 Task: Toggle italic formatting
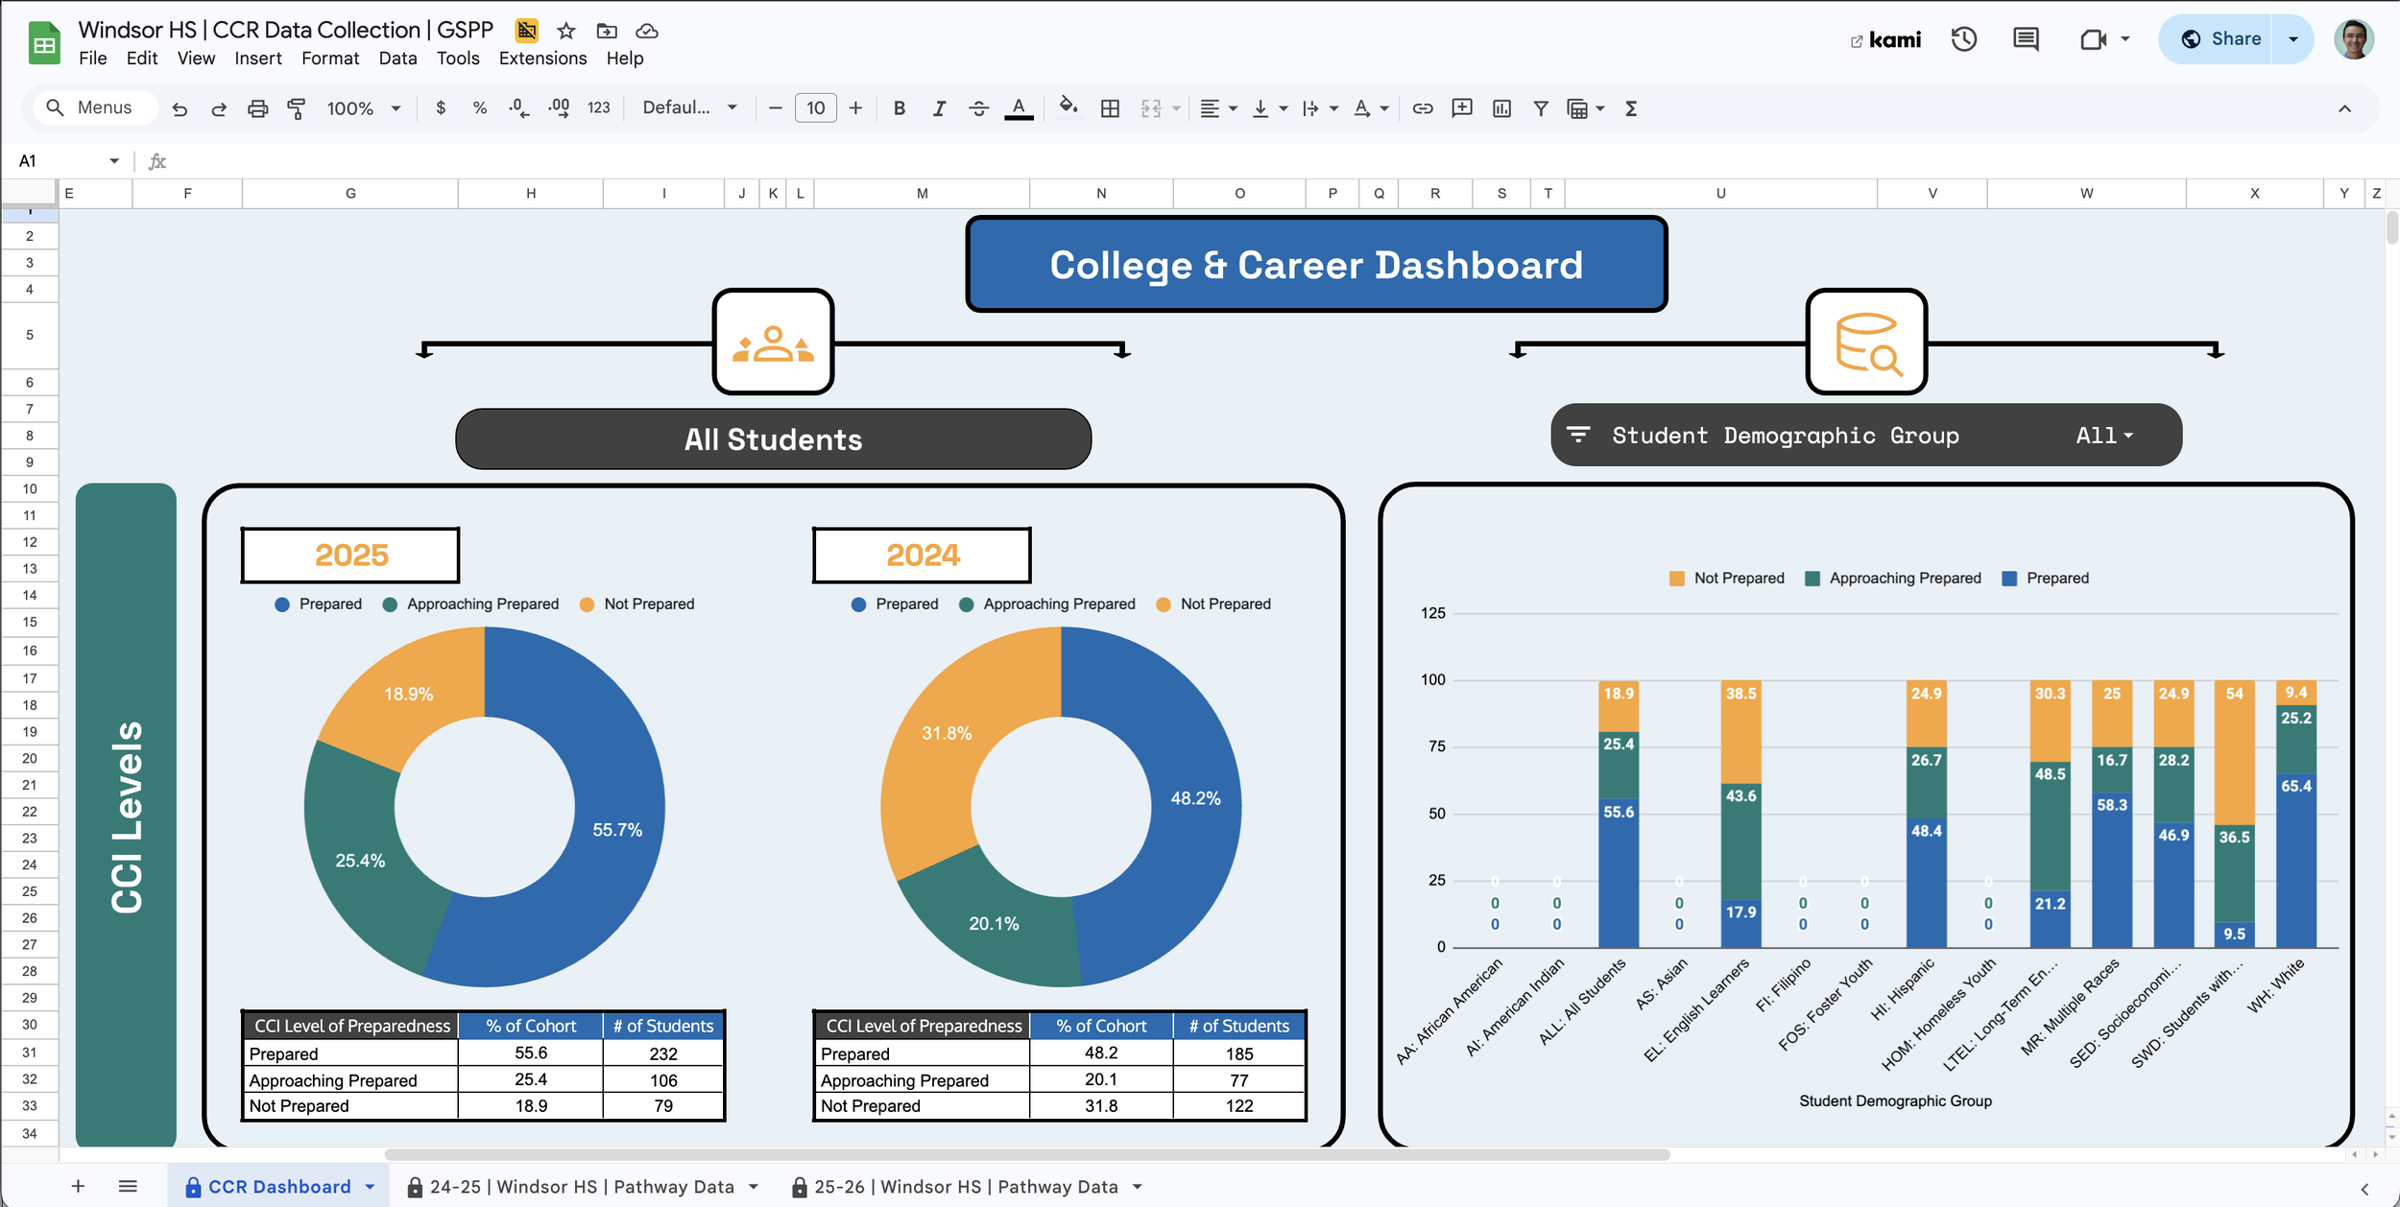[939, 108]
